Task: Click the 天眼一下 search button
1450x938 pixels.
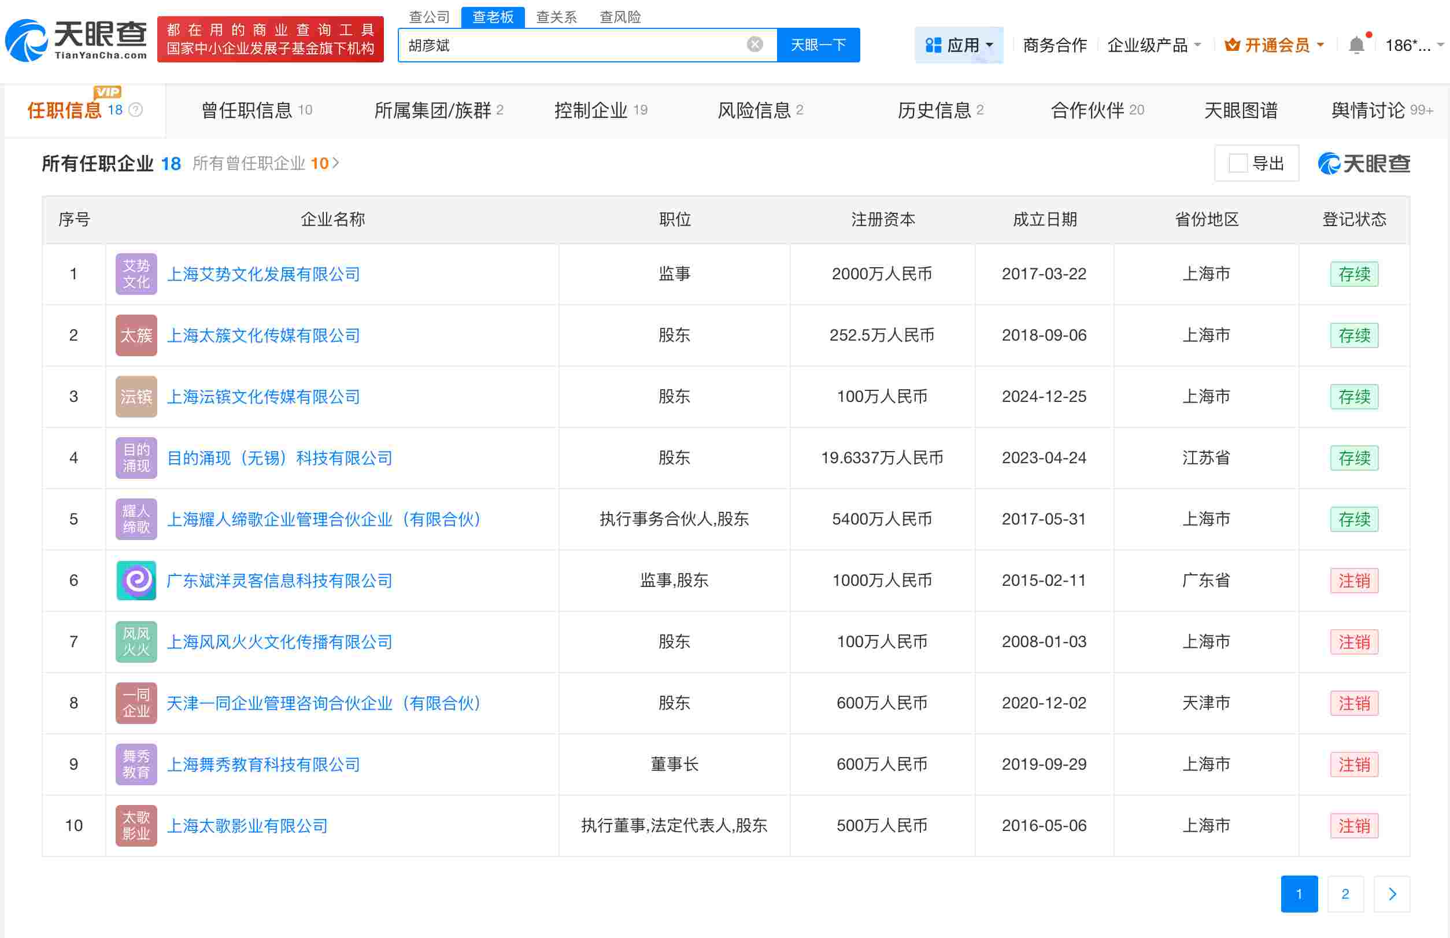Action: 818,44
